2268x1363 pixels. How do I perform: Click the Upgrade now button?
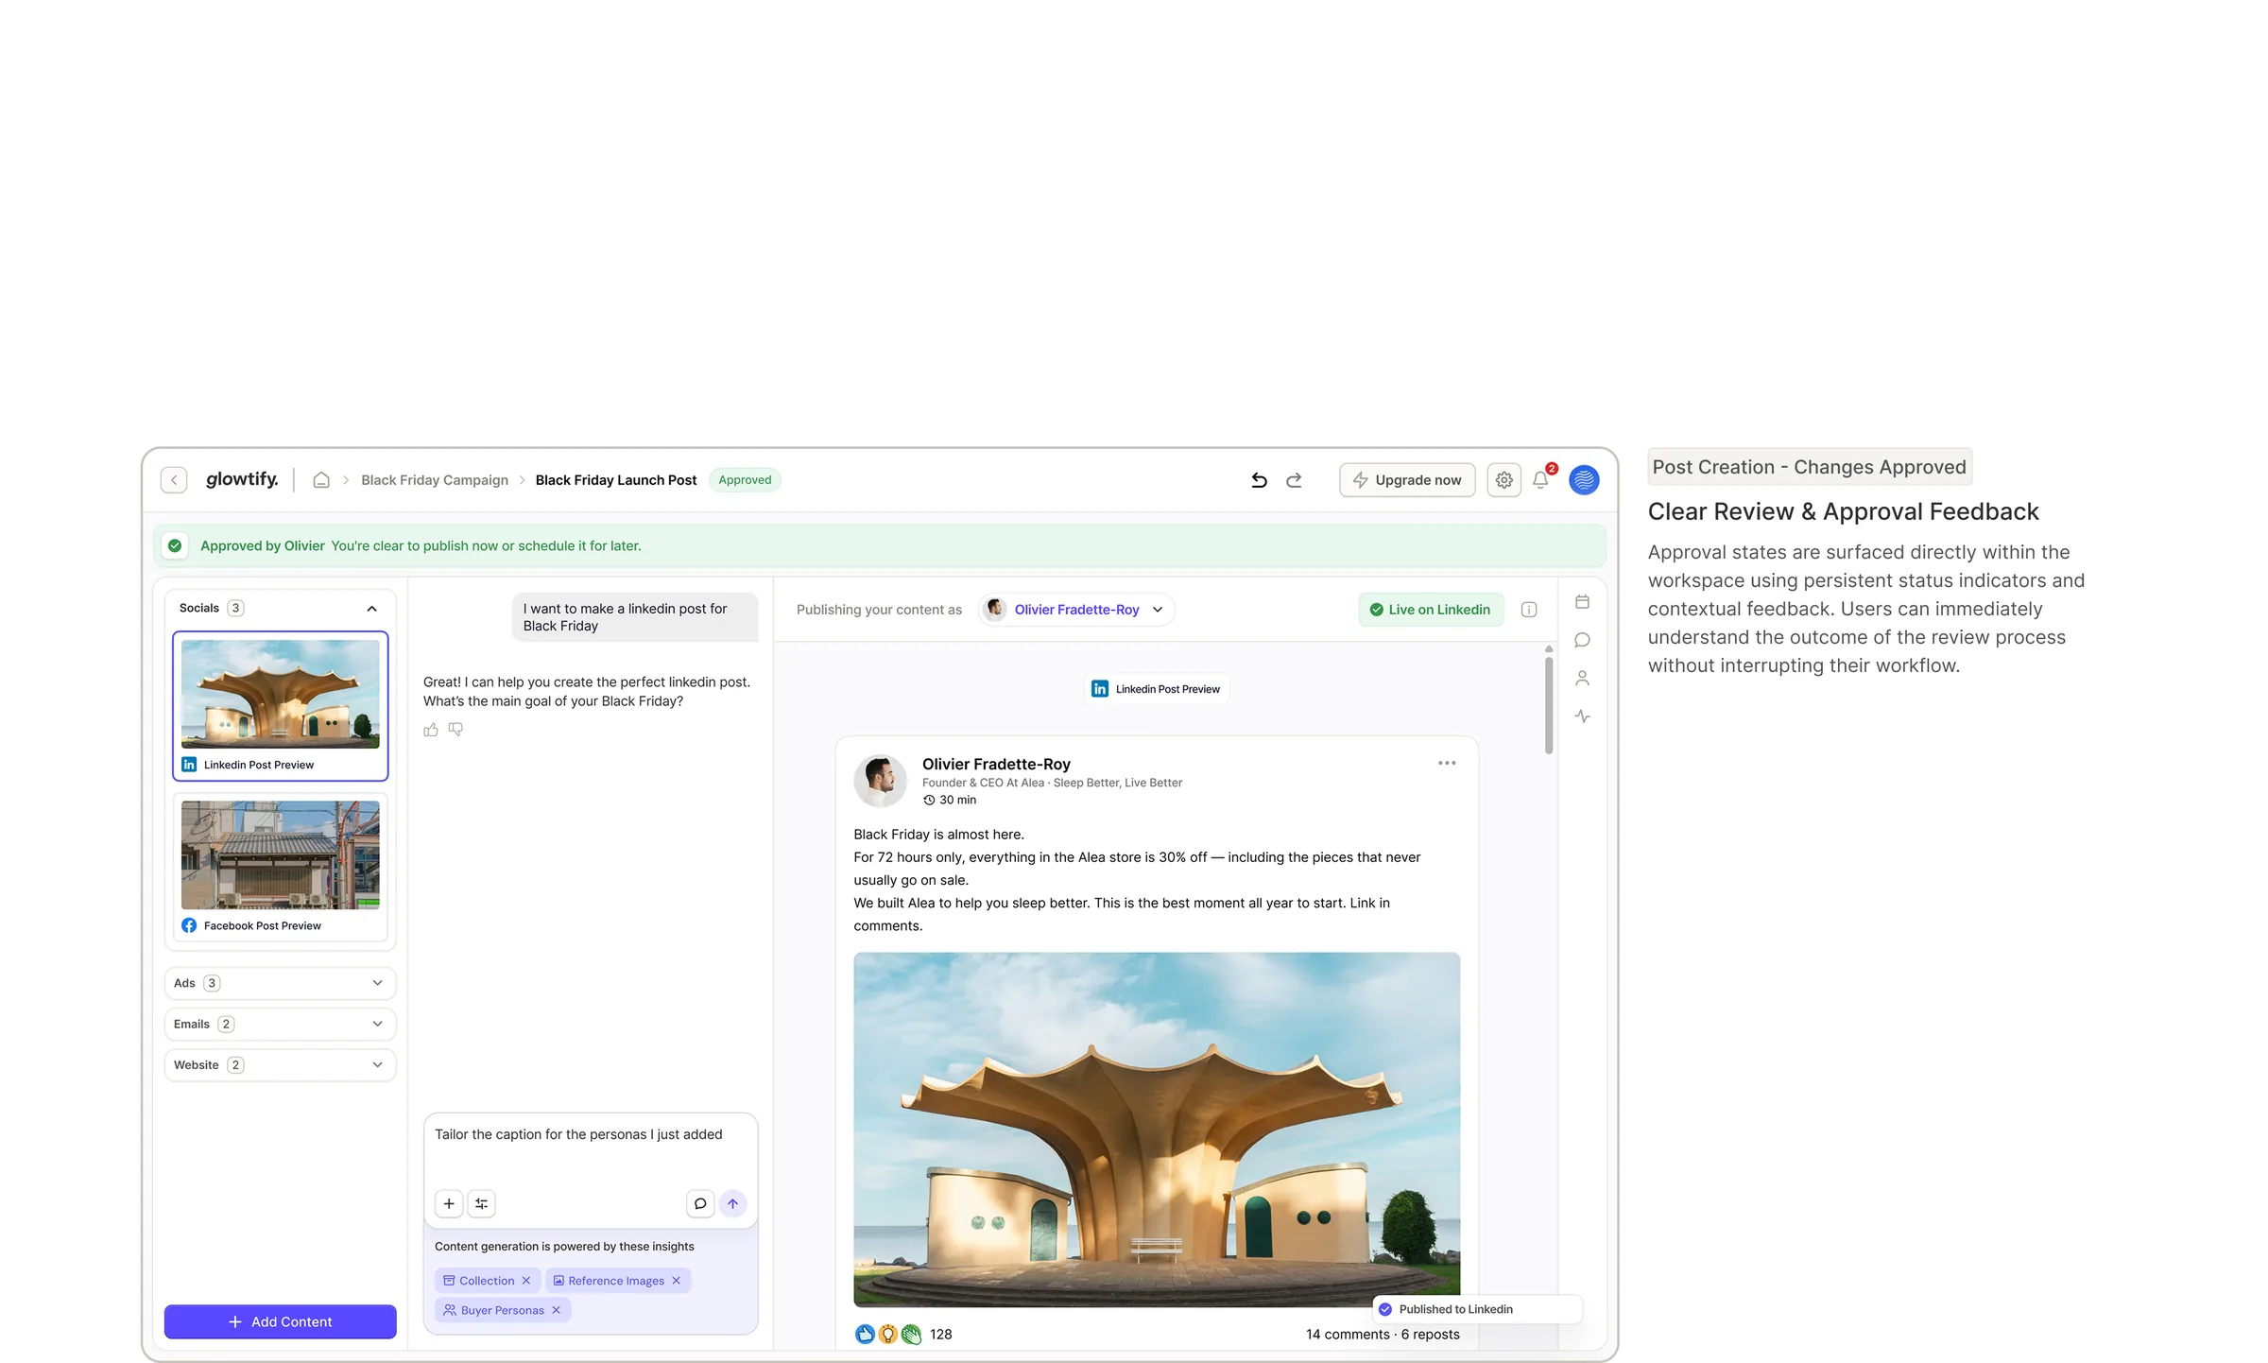point(1407,480)
